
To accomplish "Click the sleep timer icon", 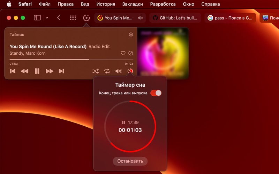I will [130, 71].
